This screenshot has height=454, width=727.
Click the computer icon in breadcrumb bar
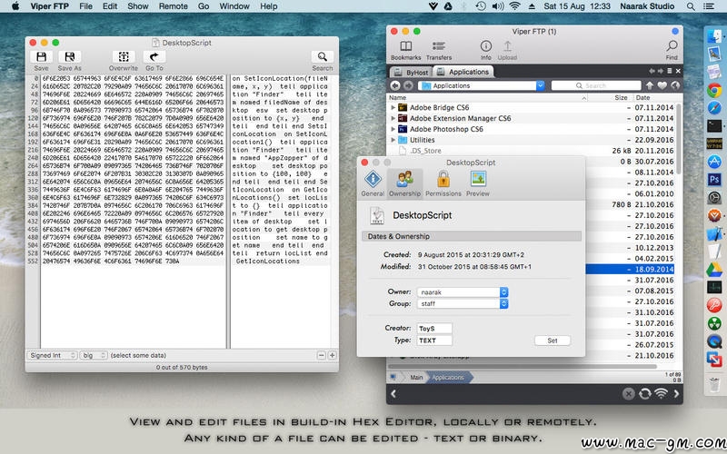pyautogui.click(x=393, y=377)
